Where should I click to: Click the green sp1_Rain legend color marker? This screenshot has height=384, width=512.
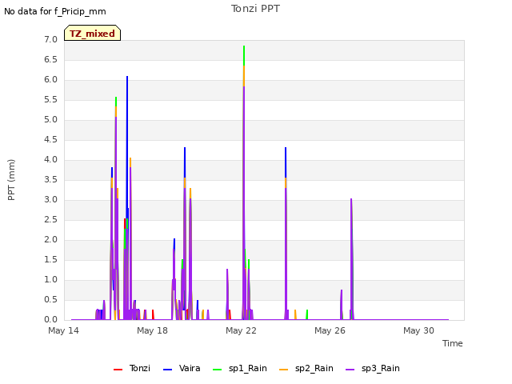217,370
